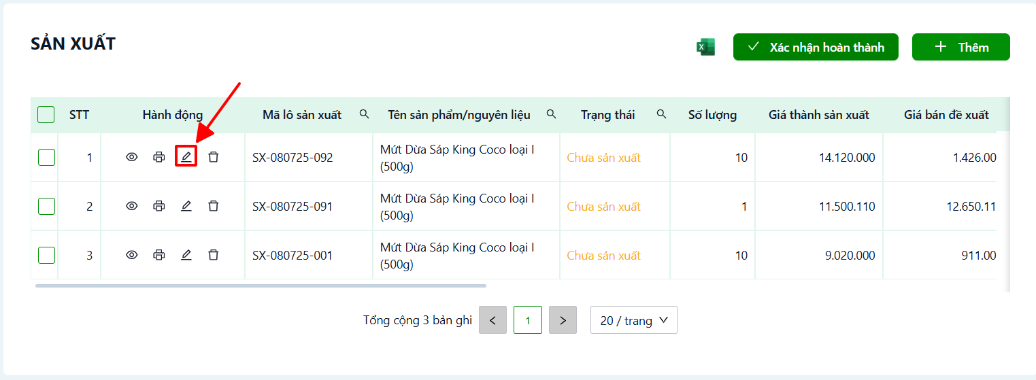Image resolution: width=1036 pixels, height=380 pixels.
Task: Click the Excel export icon
Action: pyautogui.click(x=705, y=47)
